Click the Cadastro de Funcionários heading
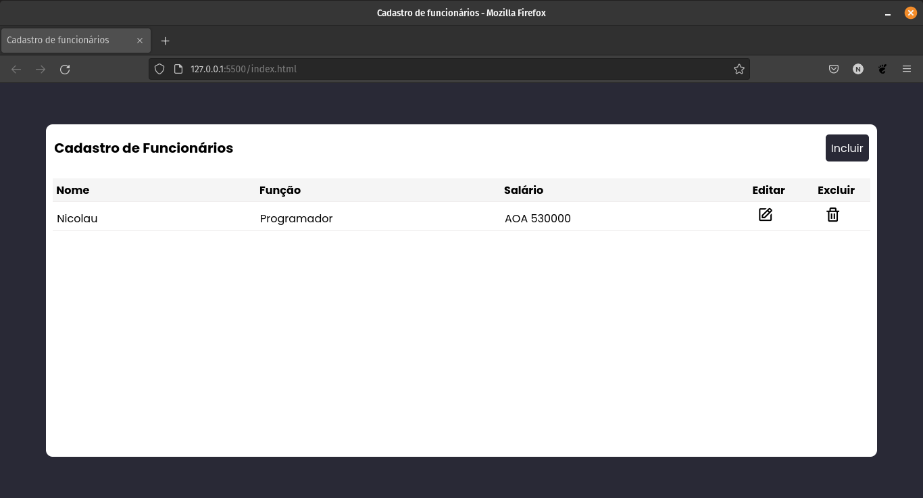Viewport: 923px width, 498px height. pos(143,148)
